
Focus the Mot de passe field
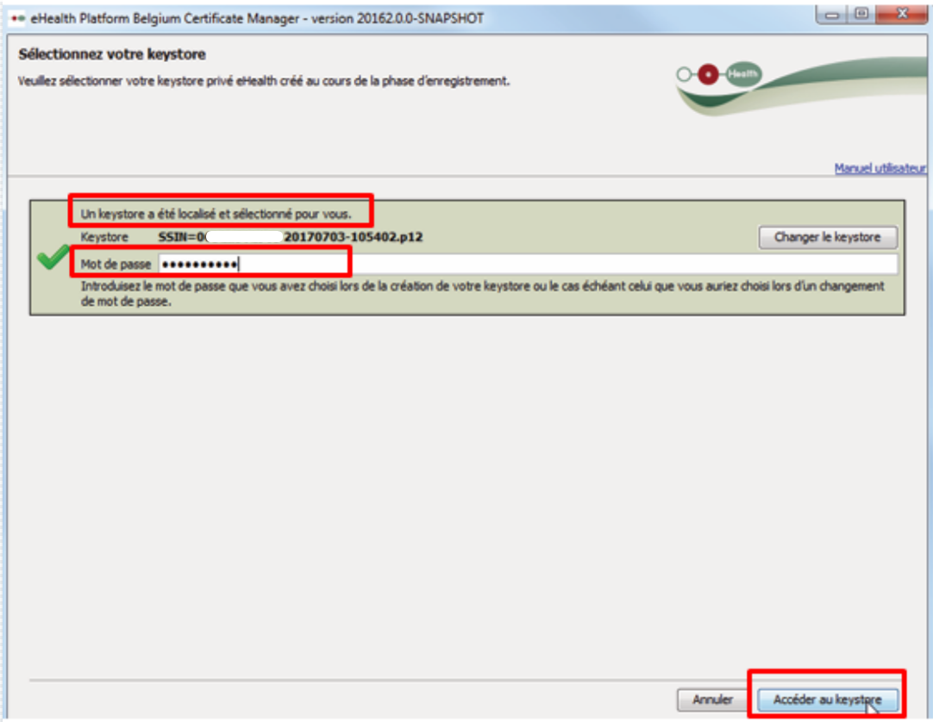528,264
